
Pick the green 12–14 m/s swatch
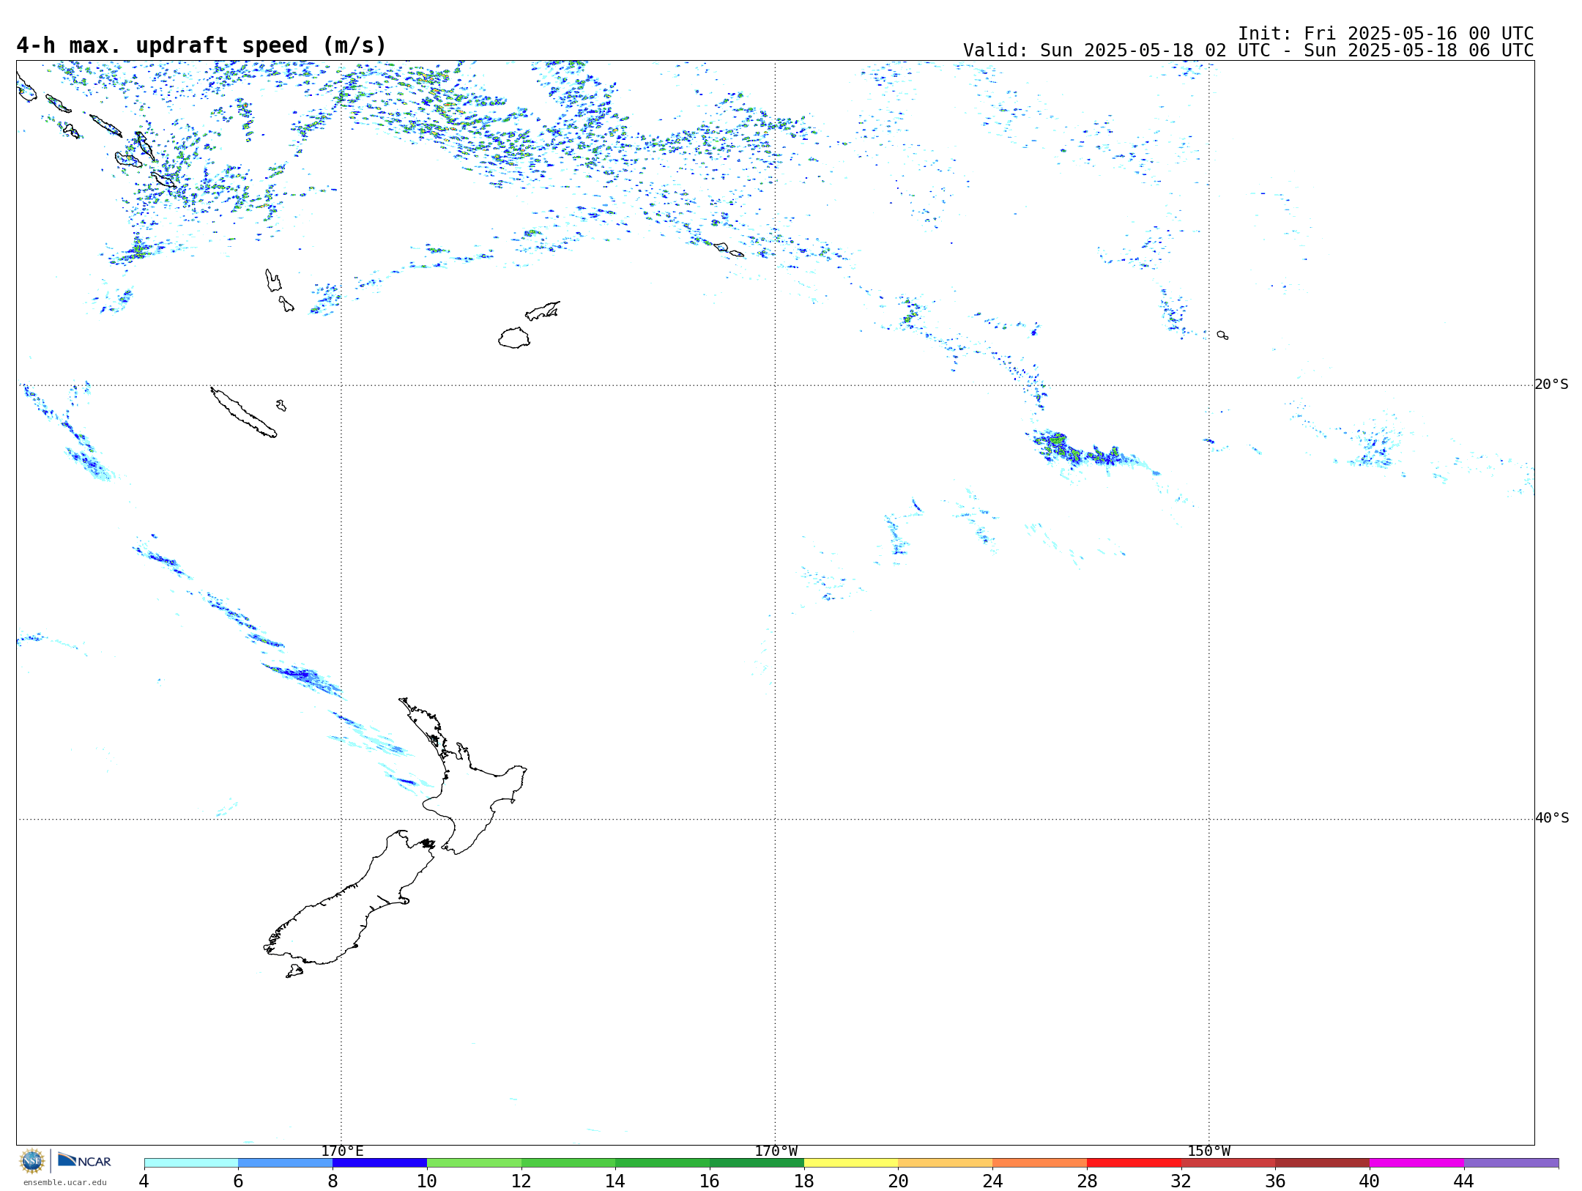568,1163
